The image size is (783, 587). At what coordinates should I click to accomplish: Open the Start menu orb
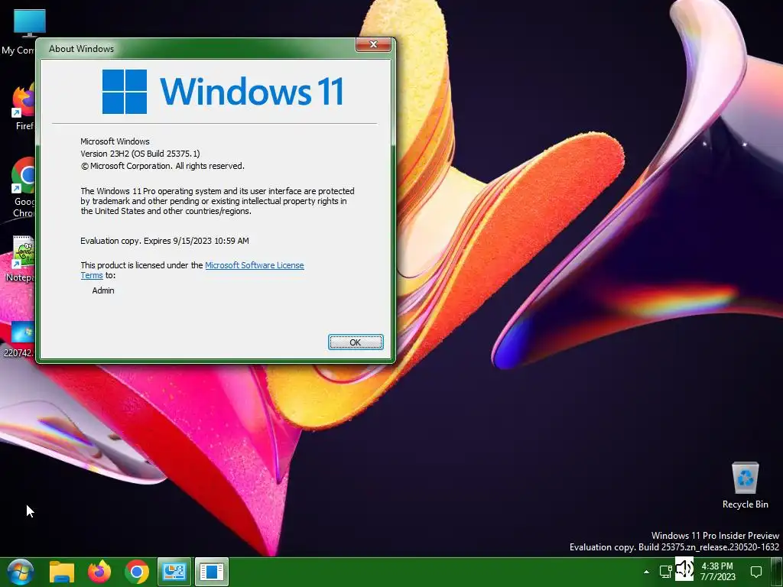20,572
